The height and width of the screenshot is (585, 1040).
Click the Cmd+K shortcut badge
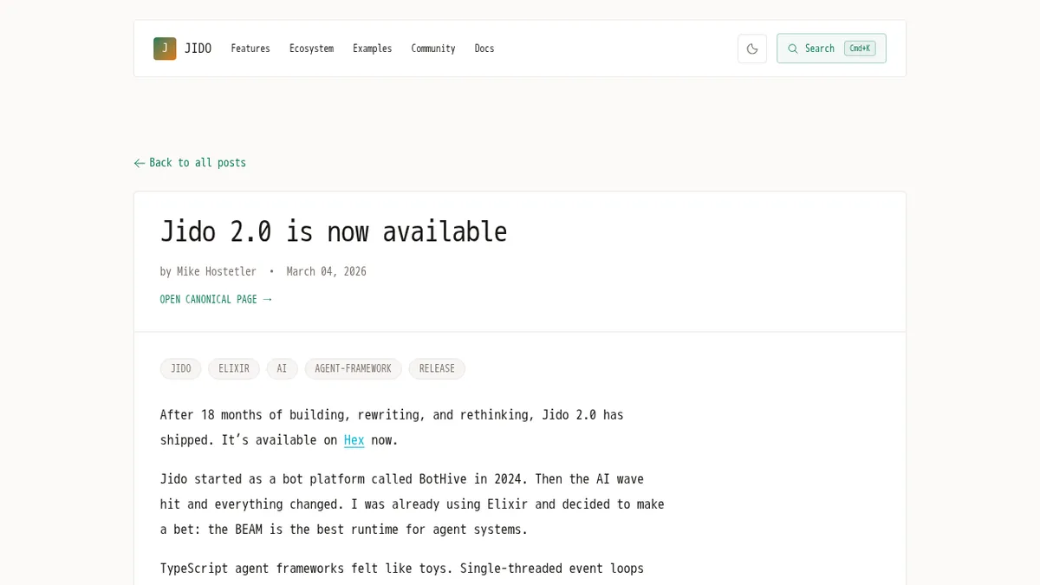click(860, 49)
